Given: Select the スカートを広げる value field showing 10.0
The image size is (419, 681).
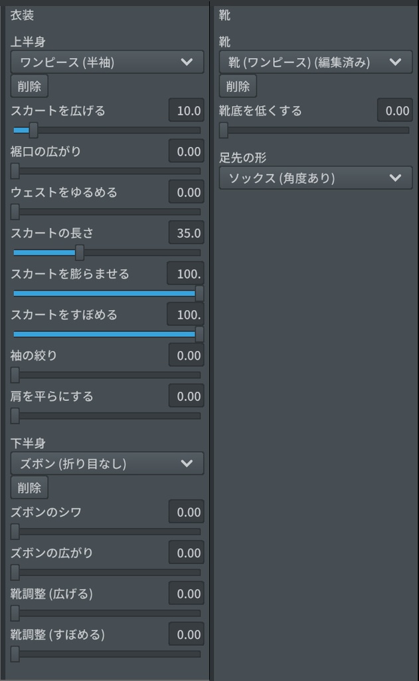Looking at the screenshot, I should (x=186, y=110).
